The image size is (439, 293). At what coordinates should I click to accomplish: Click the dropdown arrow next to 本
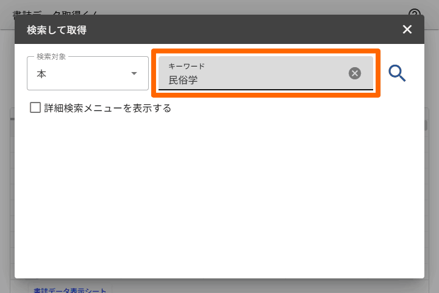(134, 74)
